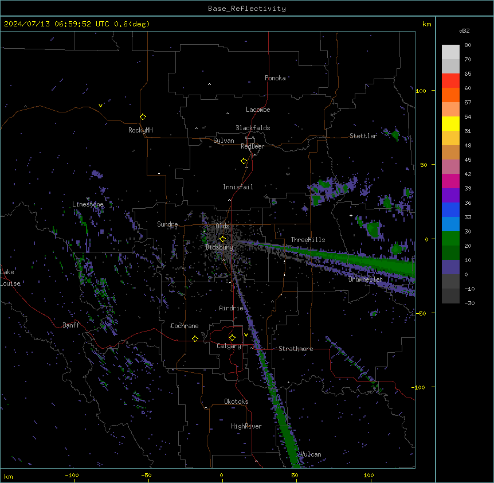
Task: Pick the blue 36-33 dBZ legend swatch
Action: (x=450, y=209)
